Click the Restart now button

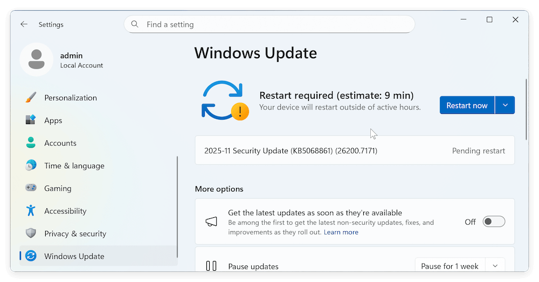467,105
